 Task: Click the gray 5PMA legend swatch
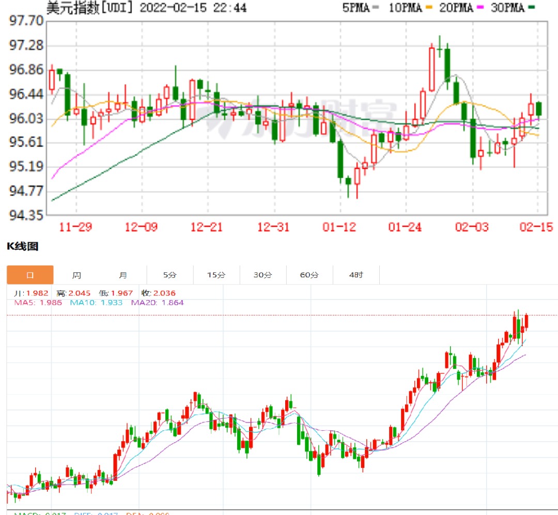click(376, 7)
